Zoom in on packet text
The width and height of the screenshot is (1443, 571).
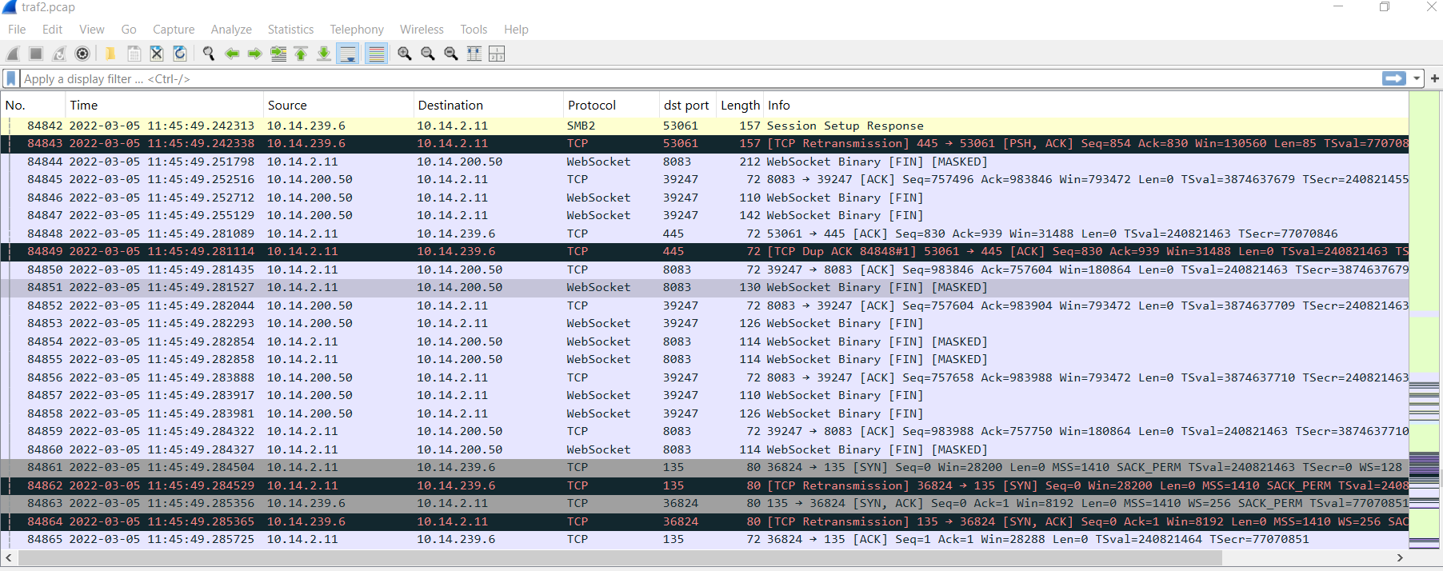(x=405, y=54)
